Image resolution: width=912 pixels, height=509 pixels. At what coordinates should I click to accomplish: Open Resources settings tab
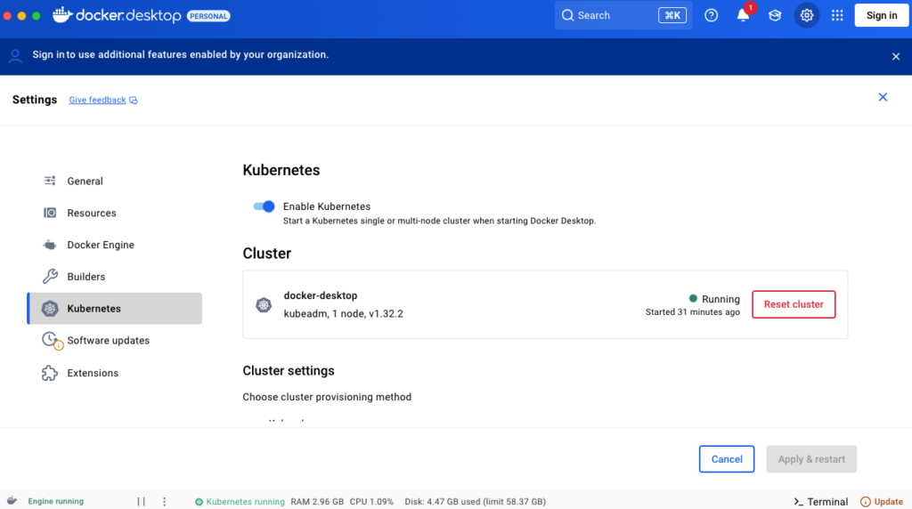coord(115,213)
